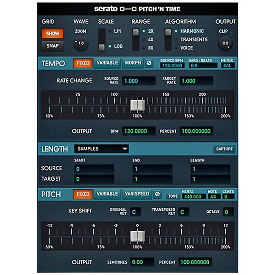Viewport: 275px width, 275px height.
Task: Switch Tempo mode to Morph
Action: pos(133,63)
